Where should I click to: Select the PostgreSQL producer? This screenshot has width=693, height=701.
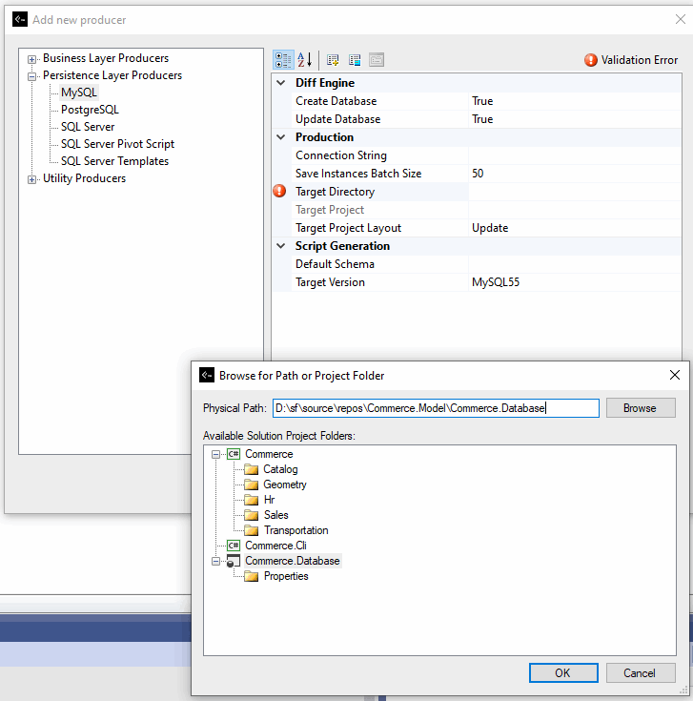tap(90, 110)
